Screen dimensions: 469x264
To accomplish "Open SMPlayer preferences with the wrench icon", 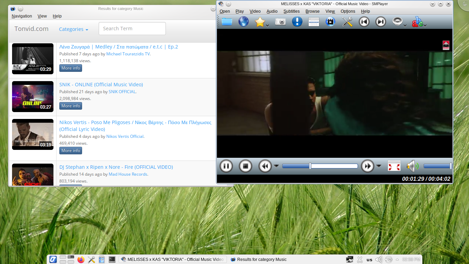I will [347, 22].
